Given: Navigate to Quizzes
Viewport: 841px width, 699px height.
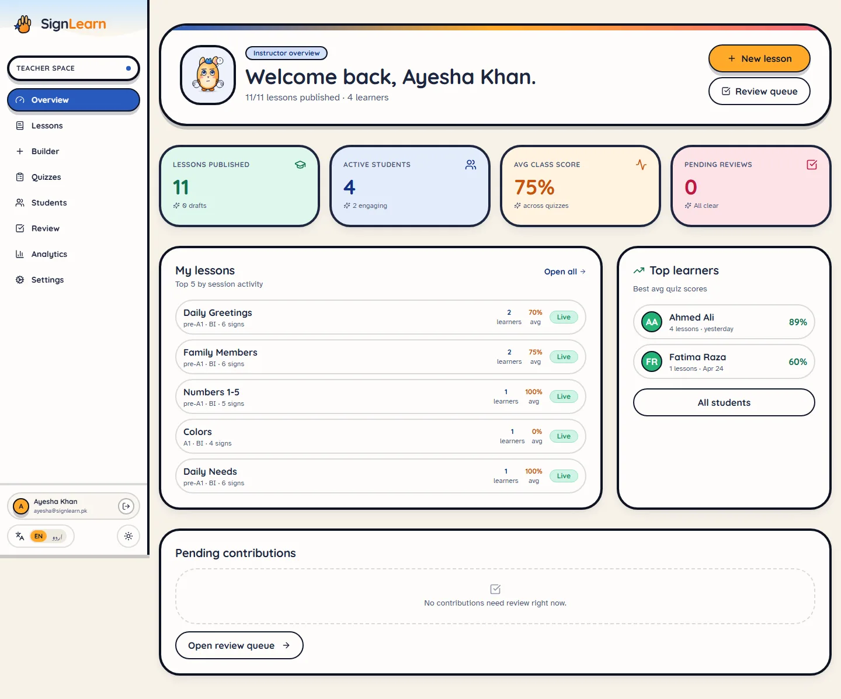Looking at the screenshot, I should tap(74, 177).
